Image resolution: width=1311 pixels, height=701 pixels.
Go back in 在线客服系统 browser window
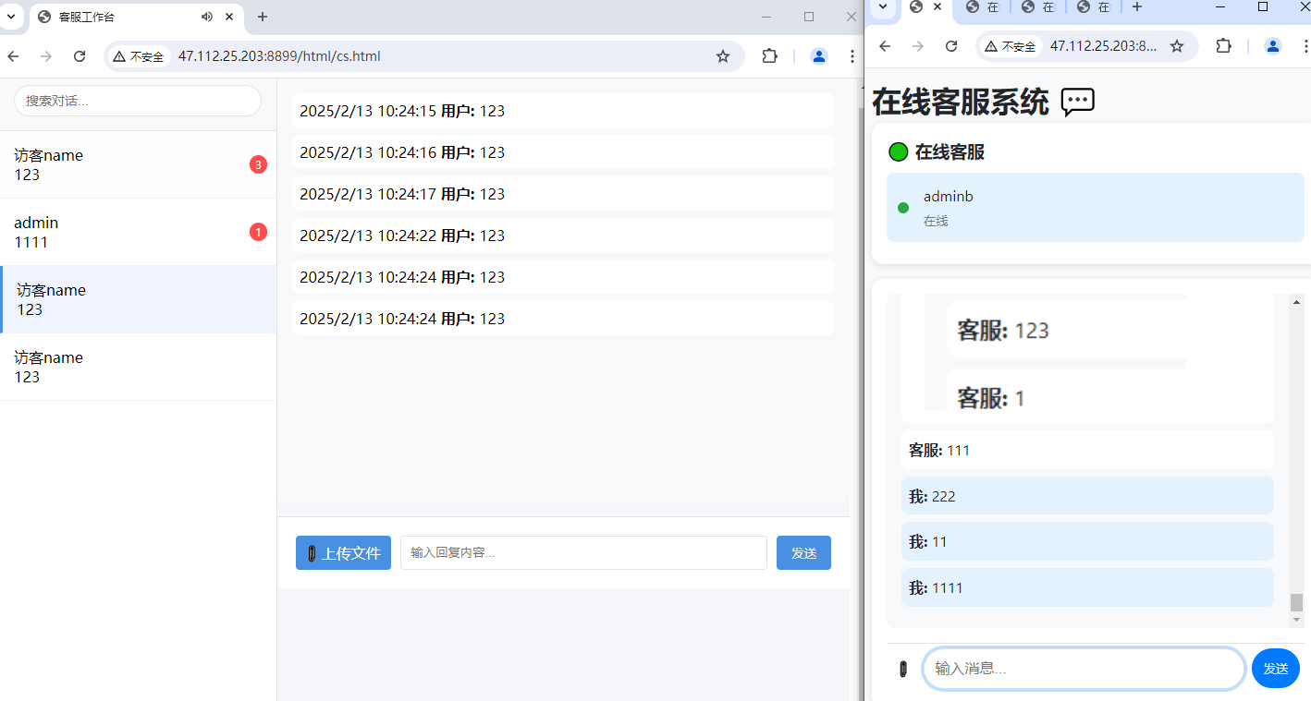coord(885,46)
